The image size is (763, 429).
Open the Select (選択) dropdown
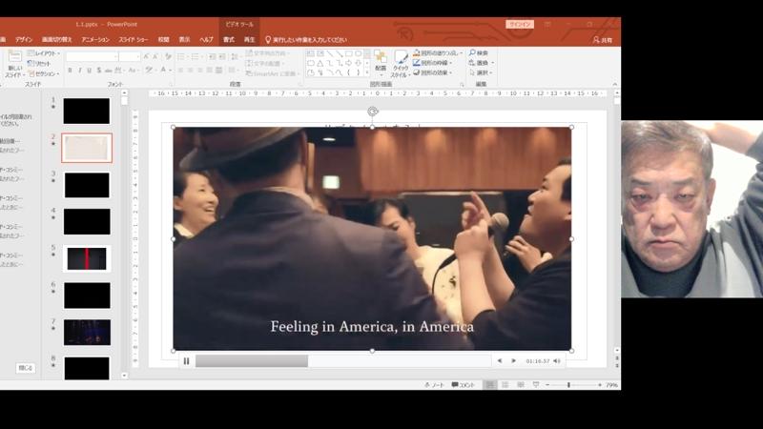481,72
